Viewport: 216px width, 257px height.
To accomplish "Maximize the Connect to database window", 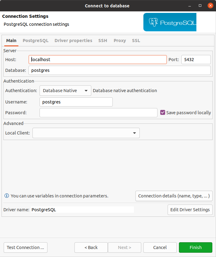I will pos(200,6).
